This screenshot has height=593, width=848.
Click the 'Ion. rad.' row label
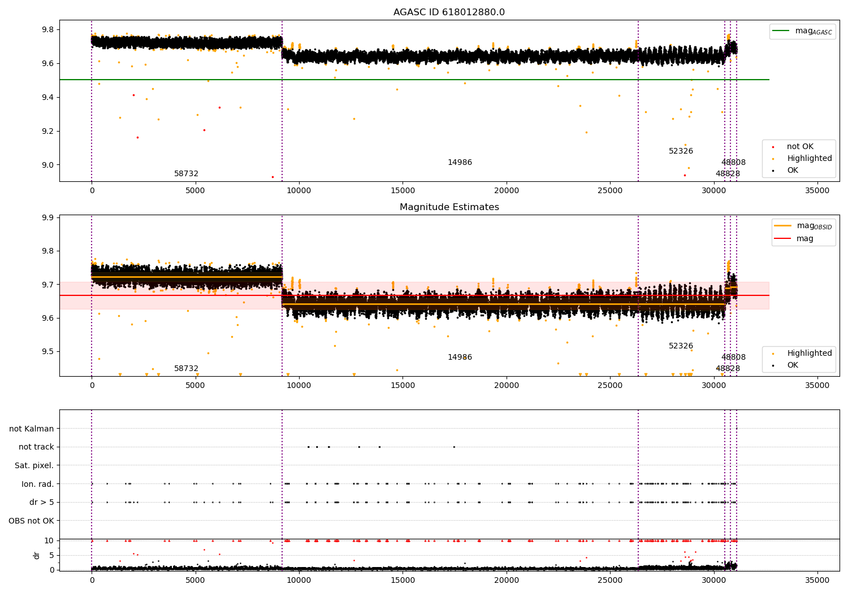(38, 484)
